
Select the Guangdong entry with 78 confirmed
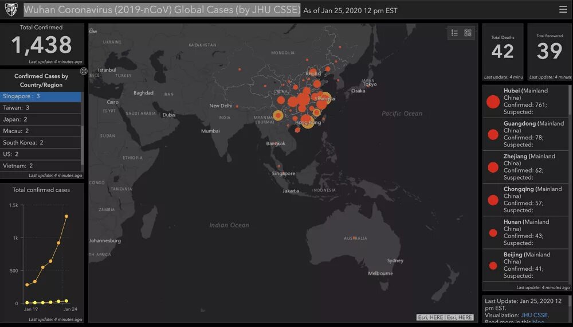click(x=525, y=134)
